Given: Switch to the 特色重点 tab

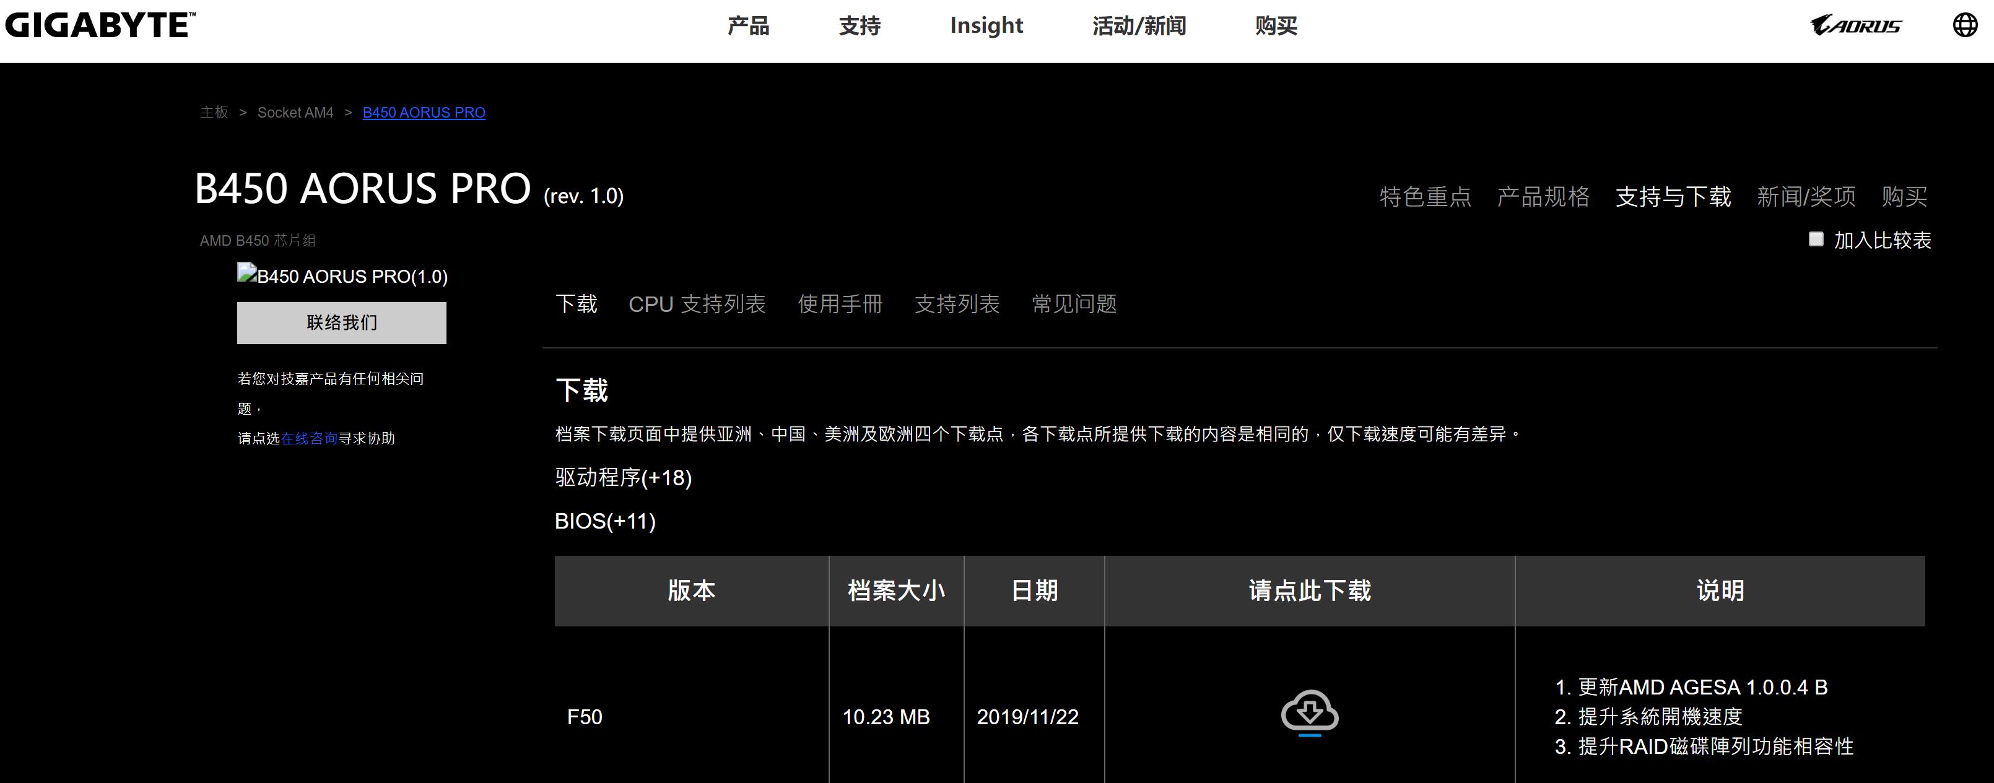Looking at the screenshot, I should coord(1425,197).
